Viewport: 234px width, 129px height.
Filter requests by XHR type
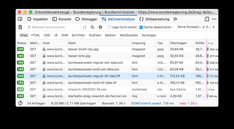[65, 35]
